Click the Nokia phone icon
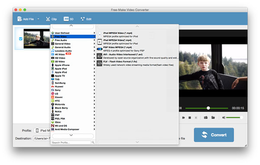 coord(52,111)
